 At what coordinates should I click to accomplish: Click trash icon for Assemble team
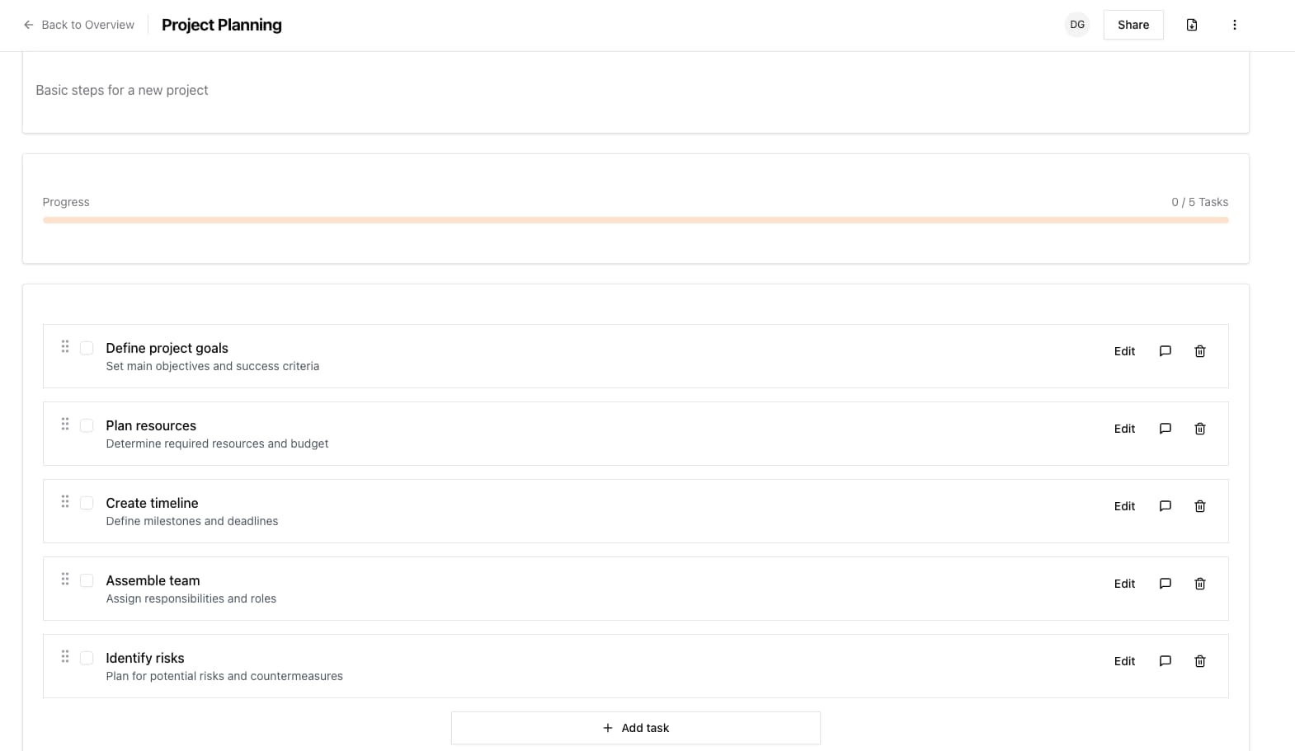pos(1200,584)
